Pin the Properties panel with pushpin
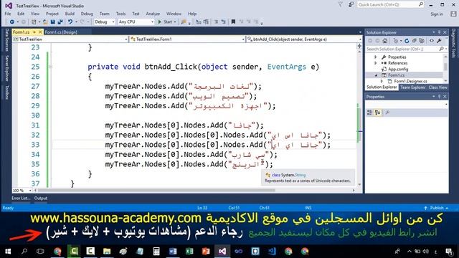This screenshot has height=258, width=459. (x=439, y=97)
